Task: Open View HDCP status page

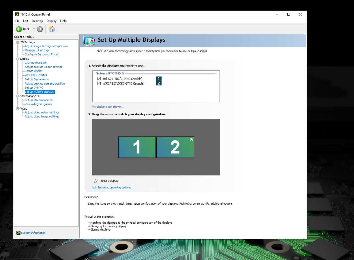Action: (36, 75)
